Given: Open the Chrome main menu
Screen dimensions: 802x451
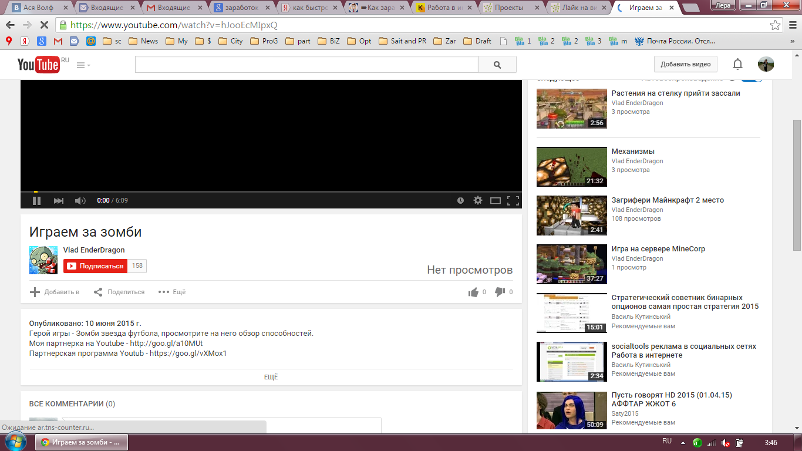Looking at the screenshot, I should (x=793, y=25).
